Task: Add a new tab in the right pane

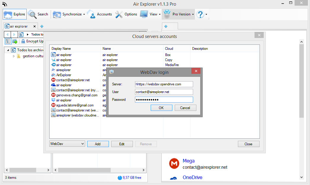Action: tap(166, 26)
